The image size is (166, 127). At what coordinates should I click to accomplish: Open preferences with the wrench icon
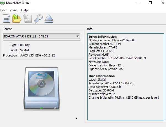[38, 19]
